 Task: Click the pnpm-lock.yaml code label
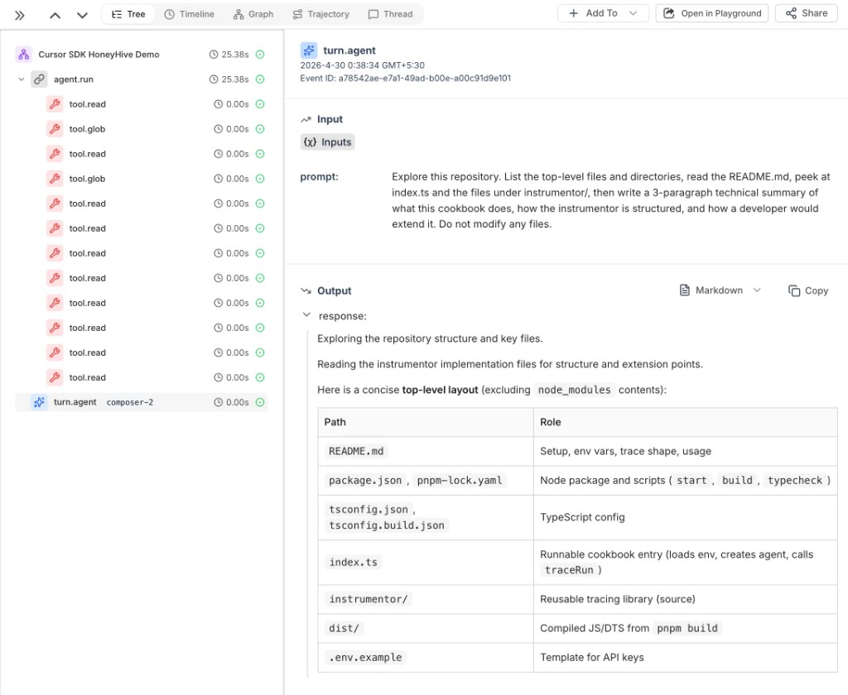(460, 481)
